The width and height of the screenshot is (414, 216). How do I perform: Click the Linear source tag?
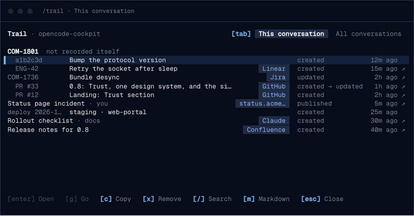pos(274,69)
